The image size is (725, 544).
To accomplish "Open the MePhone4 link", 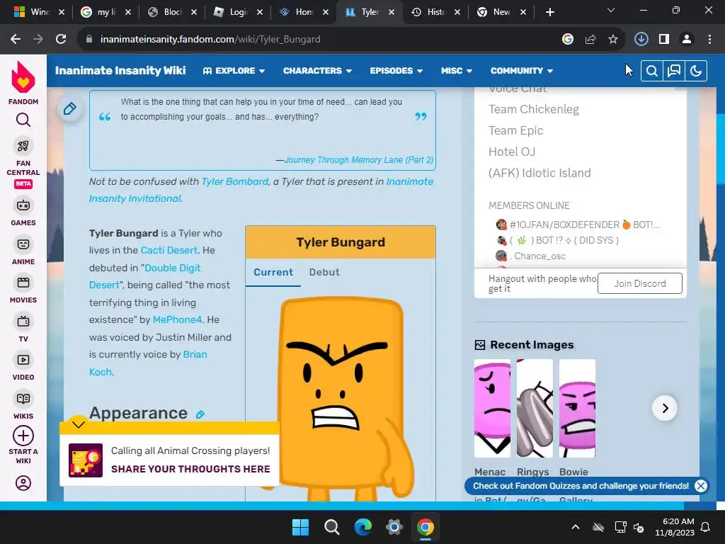I will [177, 319].
